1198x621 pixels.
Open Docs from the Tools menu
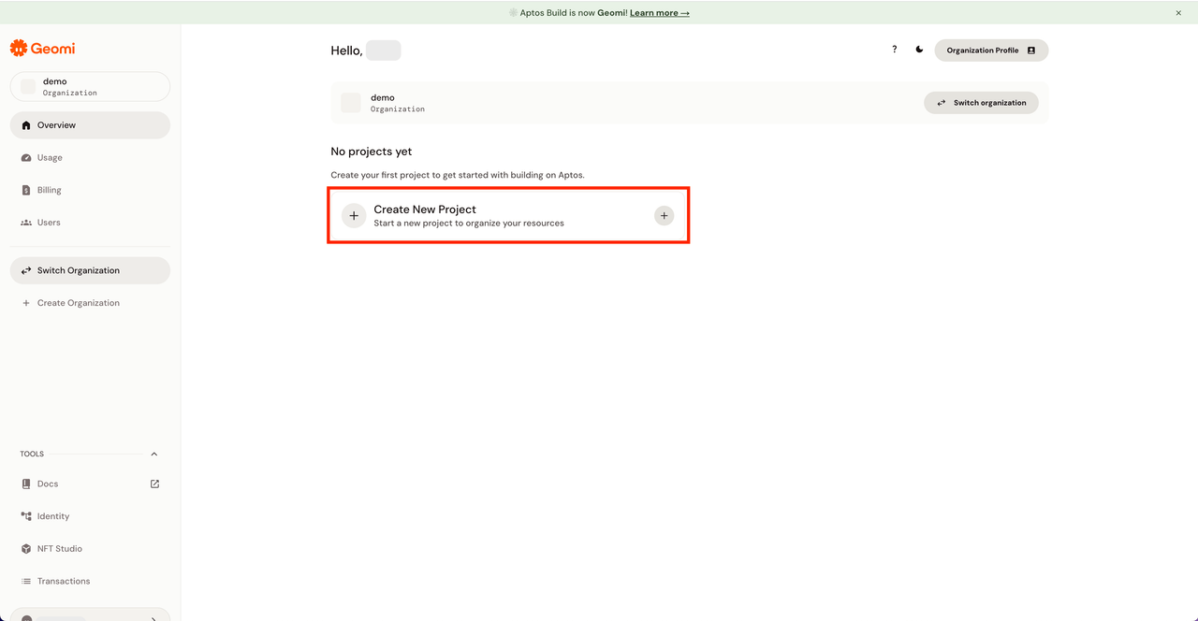point(47,484)
